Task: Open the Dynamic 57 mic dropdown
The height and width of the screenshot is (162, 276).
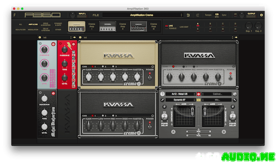Action: point(181,99)
